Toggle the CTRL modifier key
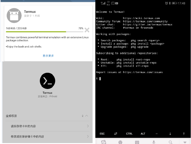 tap(129, 134)
